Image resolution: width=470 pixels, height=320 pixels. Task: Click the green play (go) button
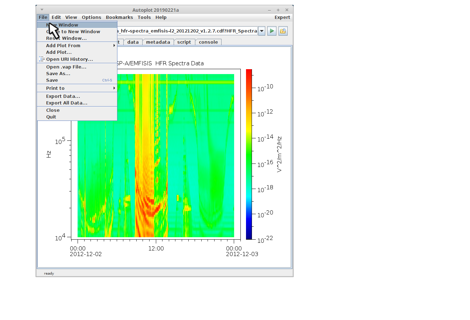[272, 31]
